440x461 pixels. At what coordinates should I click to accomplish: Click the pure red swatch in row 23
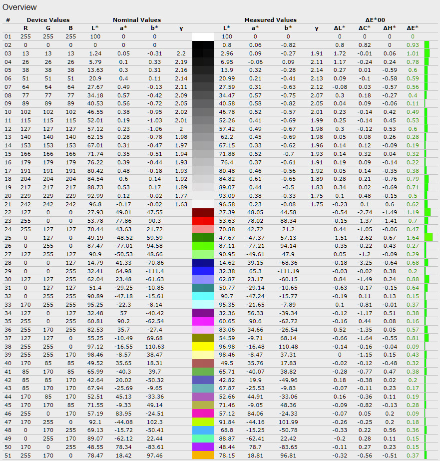203,221
